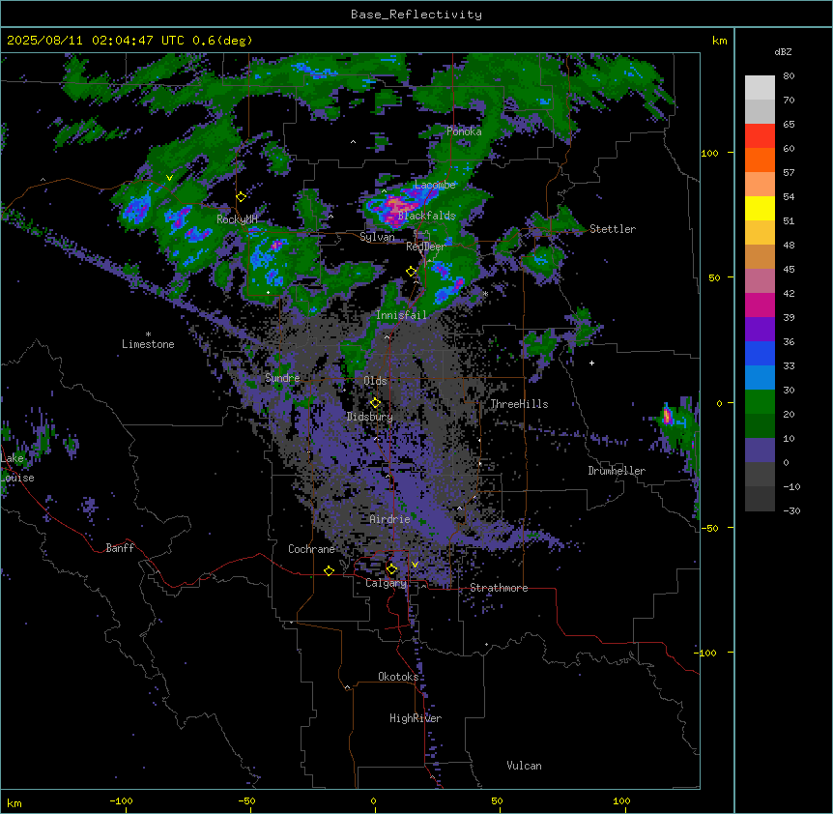Viewport: 833px width, 814px height.
Task: Select the magenta swatch in dBZ legend
Action: 760,305
